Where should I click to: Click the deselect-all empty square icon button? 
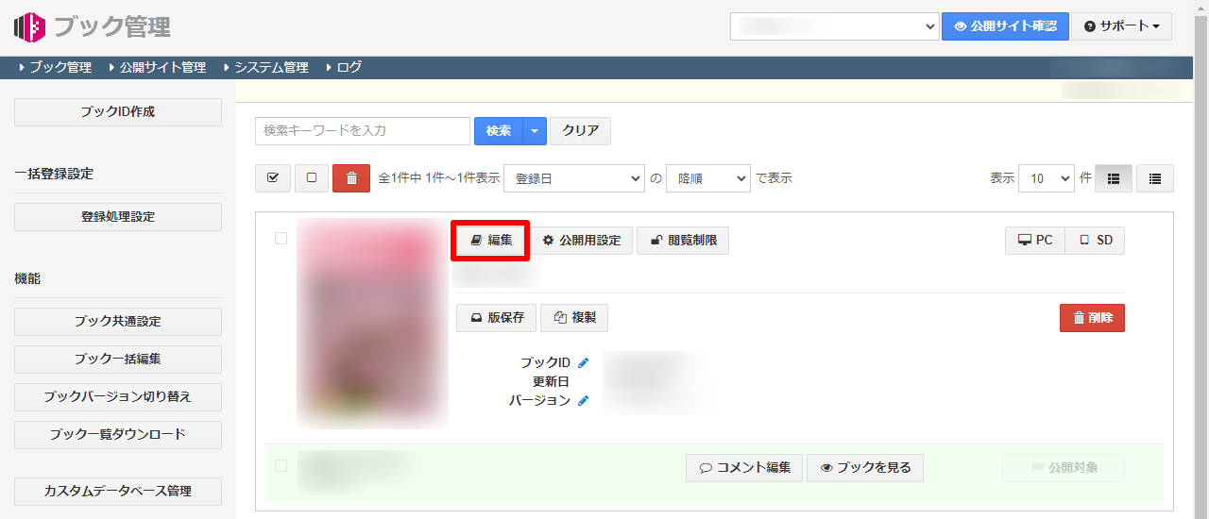point(312,178)
